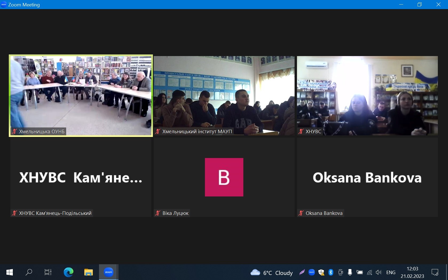The width and height of the screenshot is (448, 280).
Task: Open the Wi-Fi network flyout
Action: [369, 272]
